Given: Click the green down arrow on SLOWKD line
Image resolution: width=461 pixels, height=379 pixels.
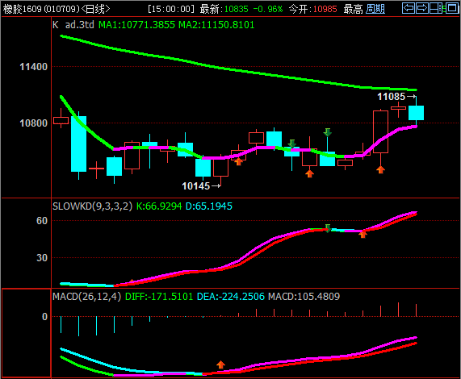Looking at the screenshot, I should pos(328,228).
